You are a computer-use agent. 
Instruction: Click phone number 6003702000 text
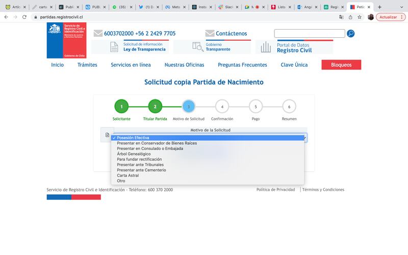tap(119, 33)
